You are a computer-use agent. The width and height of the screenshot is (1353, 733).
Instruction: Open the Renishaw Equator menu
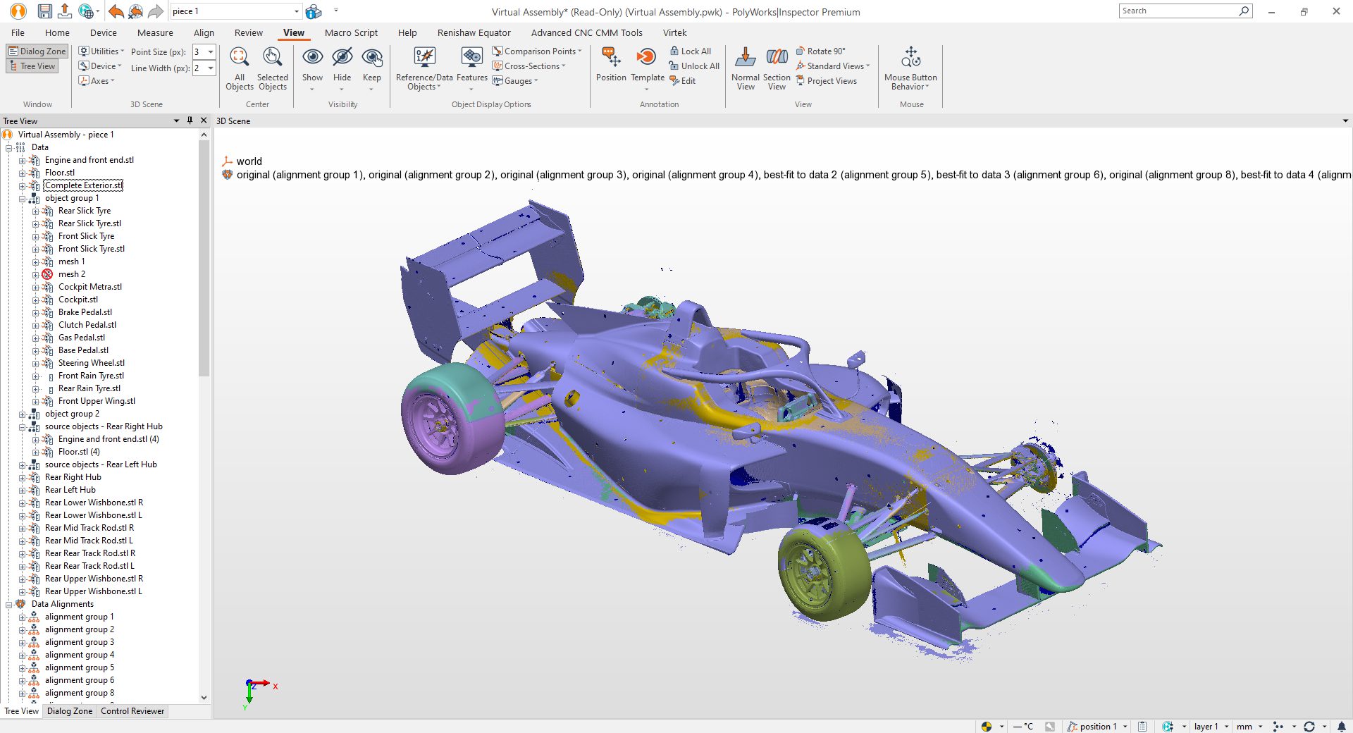pos(474,32)
